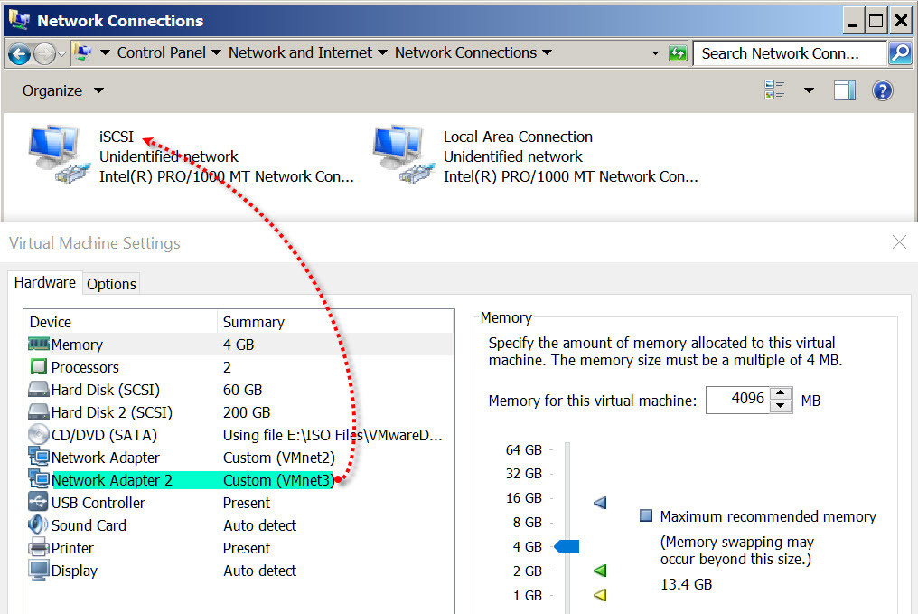Select the Hardware tab

tap(45, 283)
